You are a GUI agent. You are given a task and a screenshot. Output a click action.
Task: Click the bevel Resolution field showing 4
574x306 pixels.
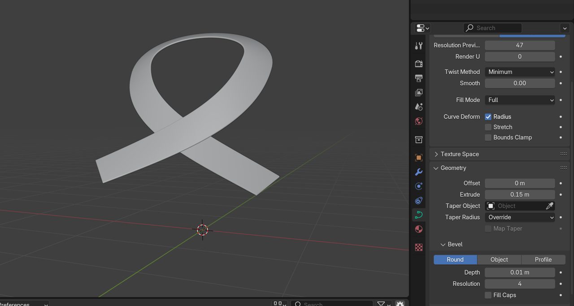[x=520, y=284]
